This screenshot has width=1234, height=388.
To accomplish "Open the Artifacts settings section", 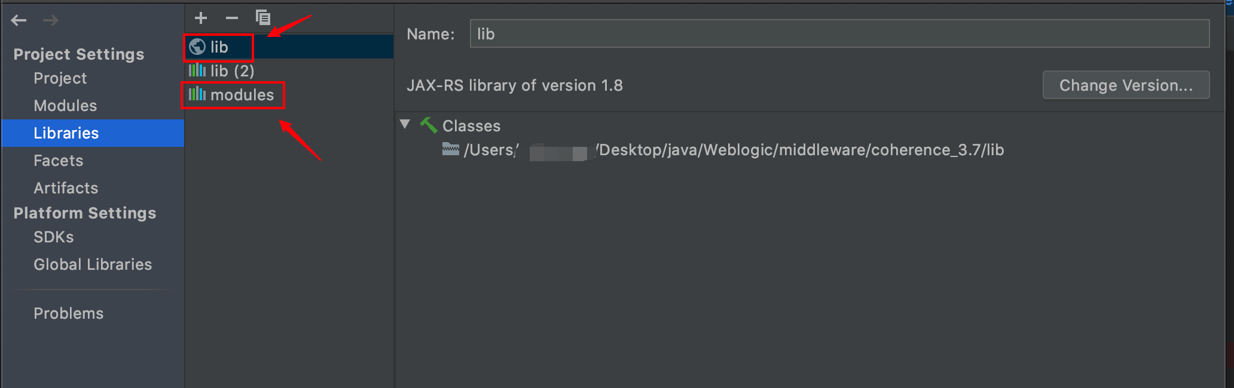I will point(66,188).
